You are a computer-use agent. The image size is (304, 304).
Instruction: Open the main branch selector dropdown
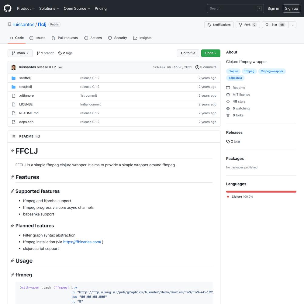point(20,53)
